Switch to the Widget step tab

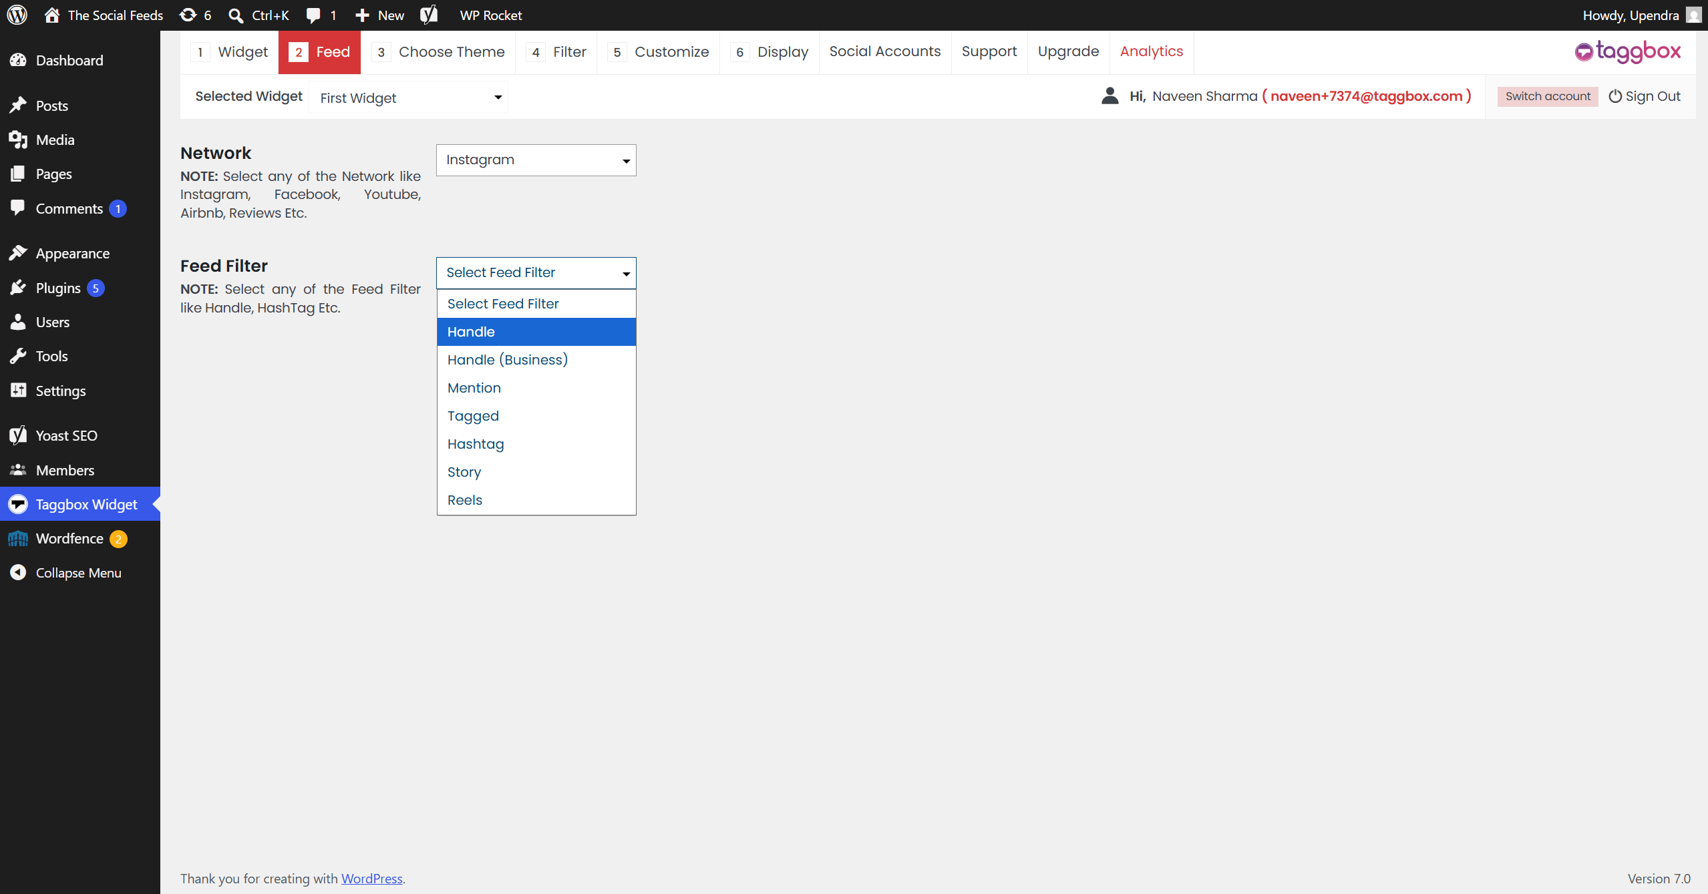pos(229,52)
